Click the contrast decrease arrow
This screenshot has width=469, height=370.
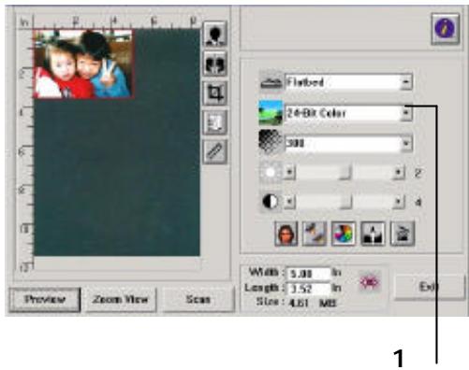tap(289, 202)
